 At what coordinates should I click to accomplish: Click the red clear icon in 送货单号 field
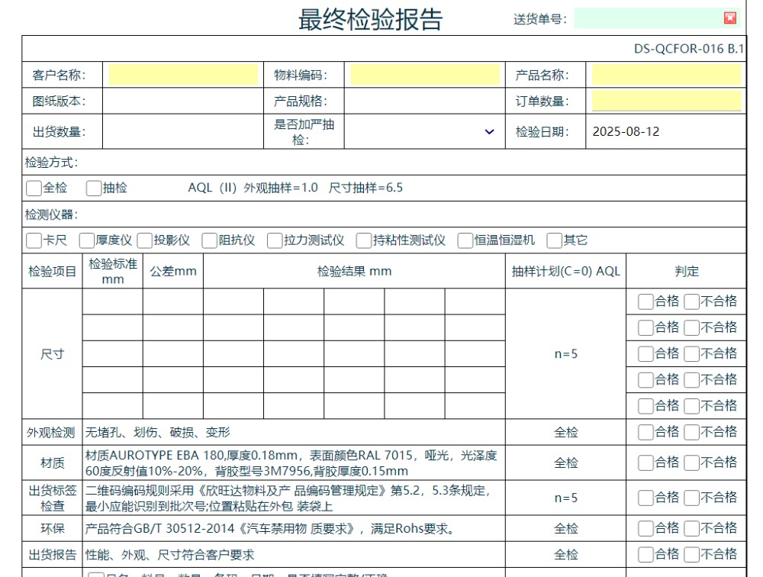[729, 18]
